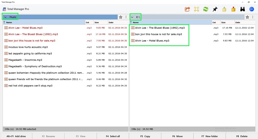Click F5 Copy button
The width and height of the screenshot is (258, 139).
(145, 136)
